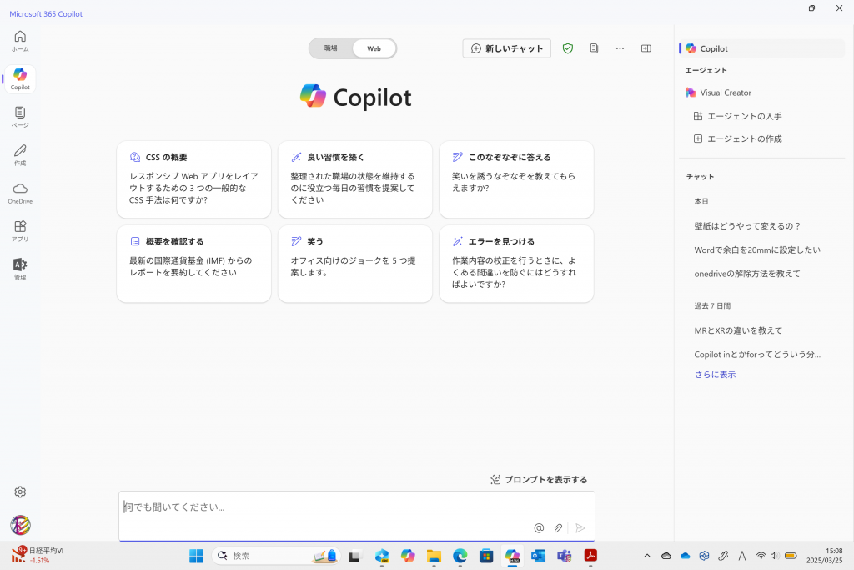
Task: Open OneDrive cloud icon in sidebar
Action: [x=20, y=194]
